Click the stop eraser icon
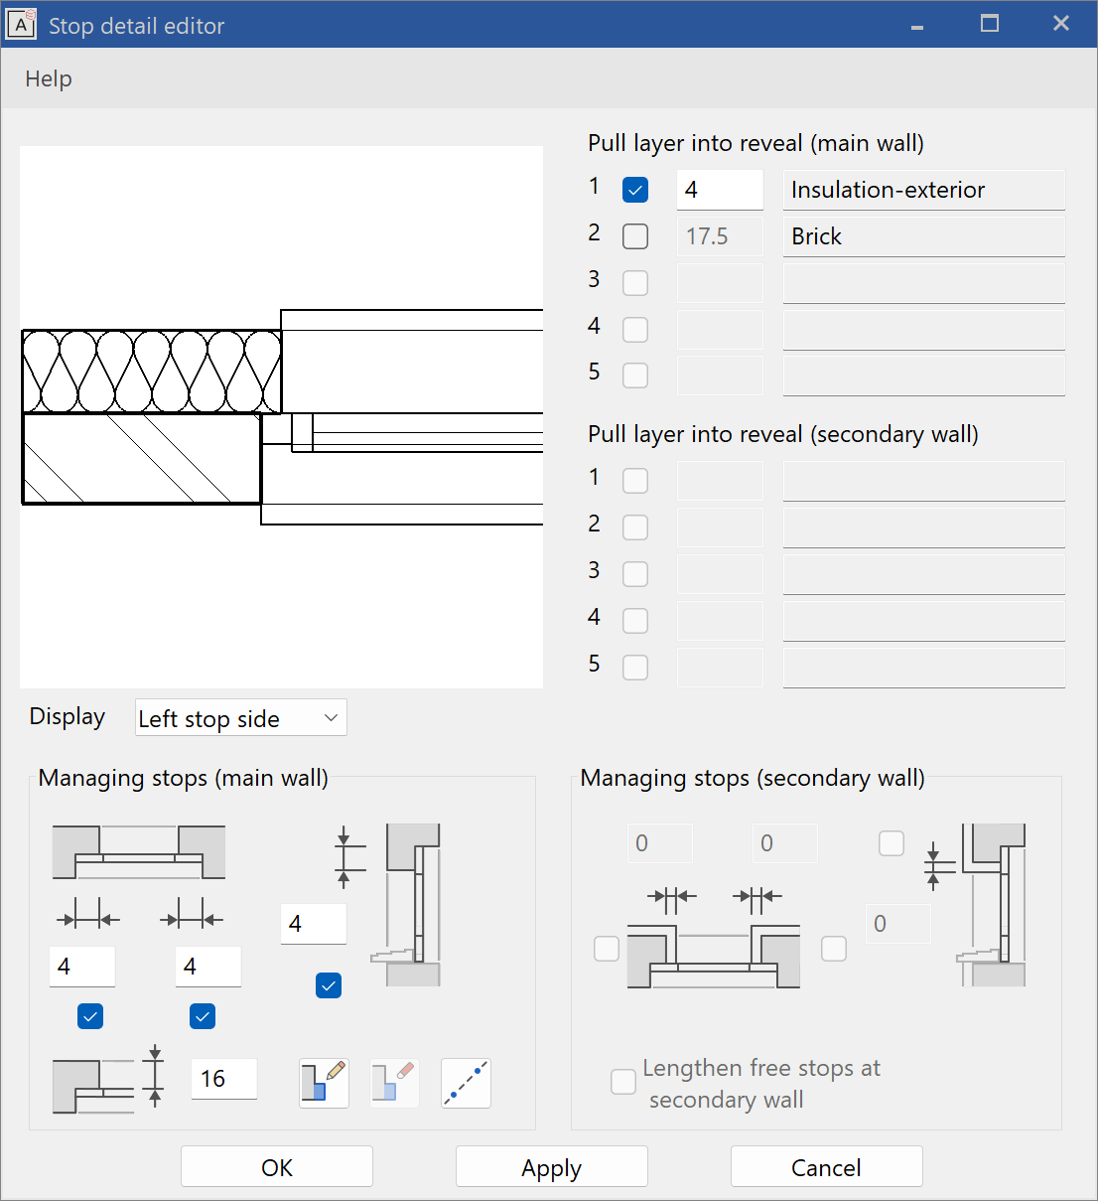The height and width of the screenshot is (1201, 1098). tap(395, 1083)
